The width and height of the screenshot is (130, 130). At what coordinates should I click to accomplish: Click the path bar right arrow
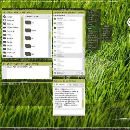[50, 17]
